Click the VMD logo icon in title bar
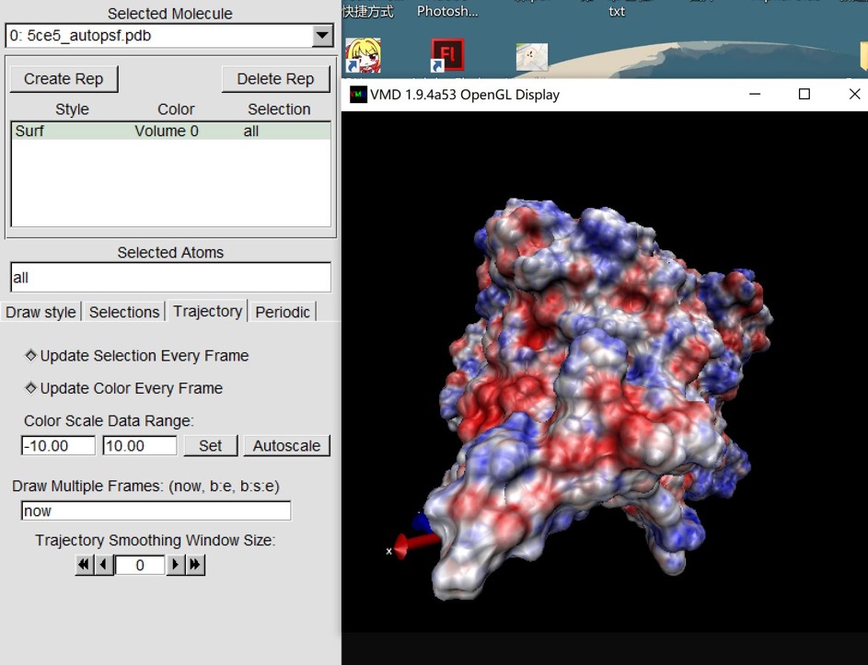 pyautogui.click(x=358, y=95)
